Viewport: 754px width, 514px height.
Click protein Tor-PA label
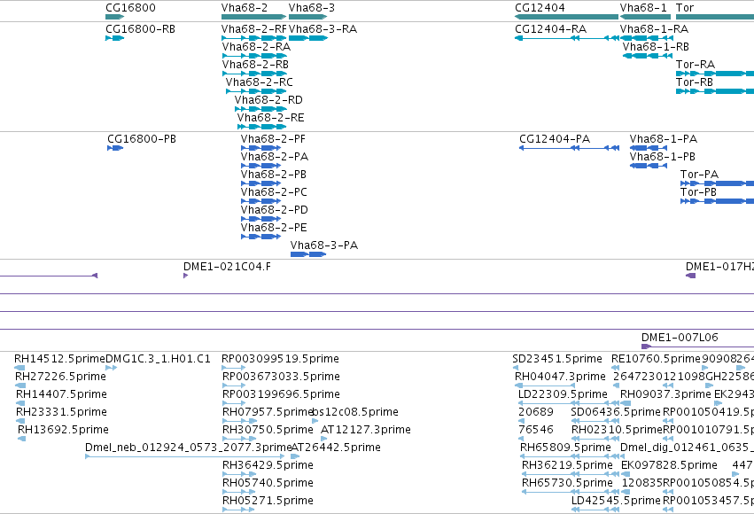coord(699,175)
